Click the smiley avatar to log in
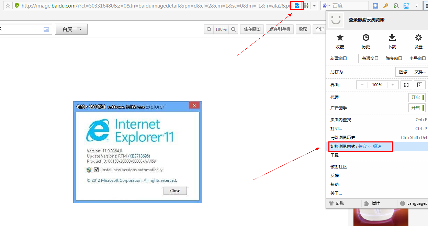Image resolution: width=428 pixels, height=226 pixels. point(336,20)
